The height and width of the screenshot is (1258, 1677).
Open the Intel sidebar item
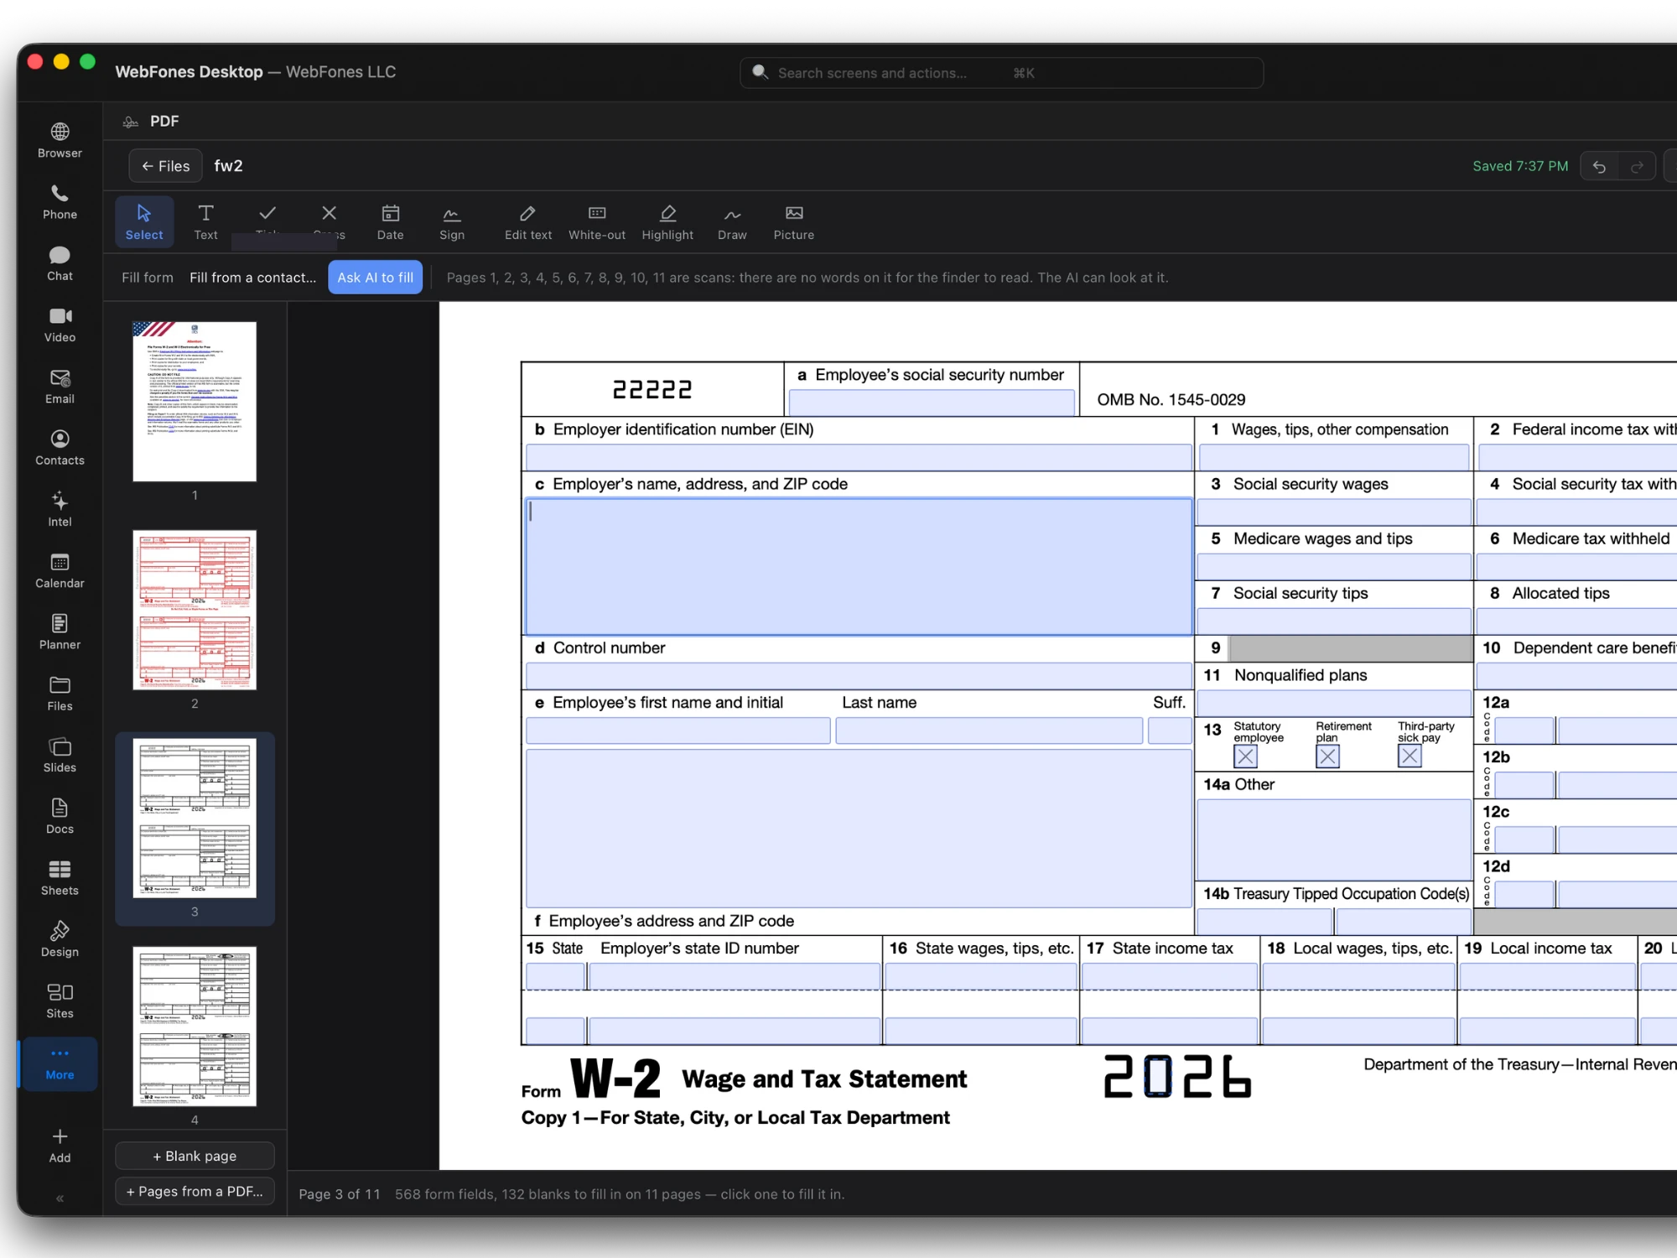click(60, 509)
